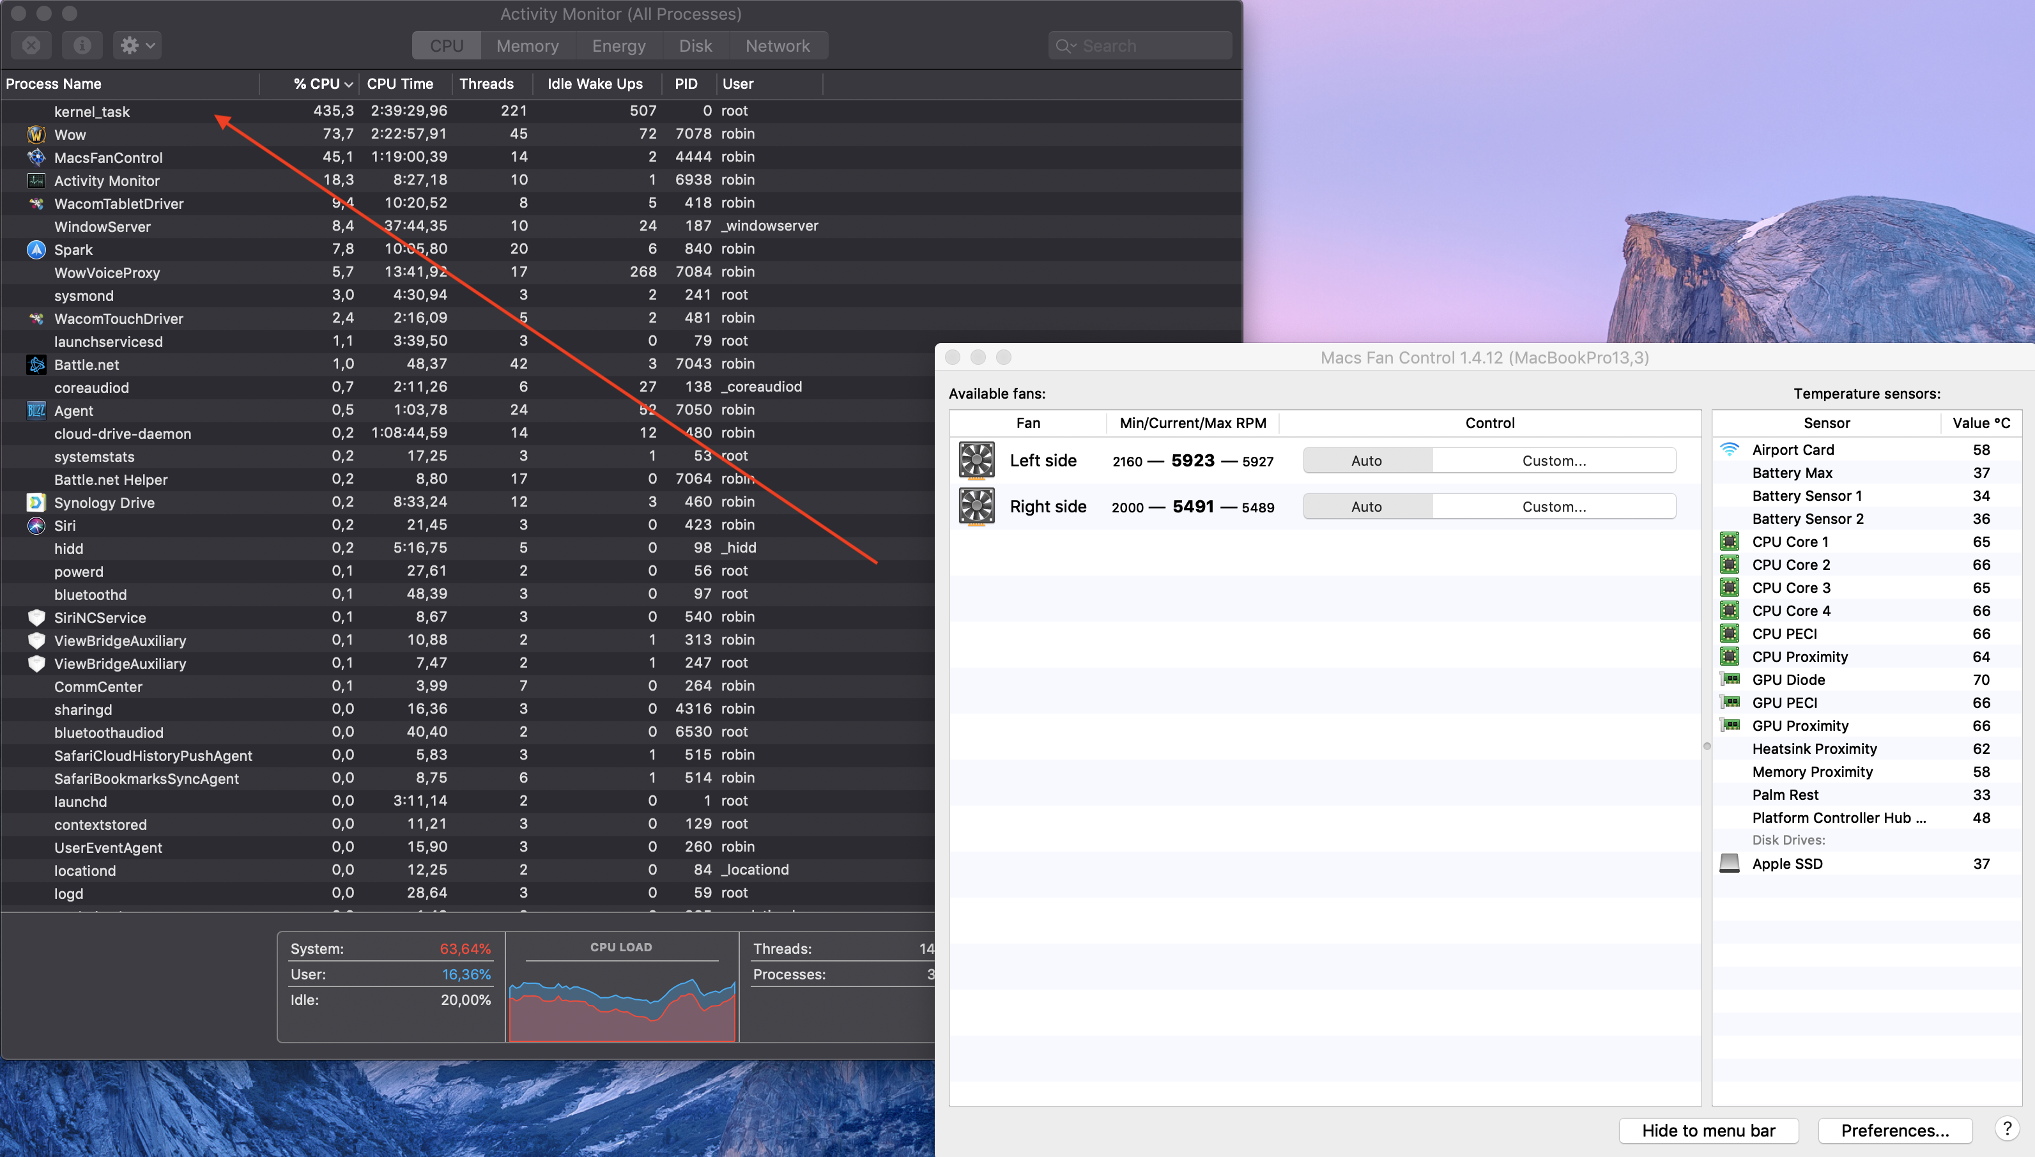The image size is (2035, 1157).
Task: Click the splitter handle between fans and sensors
Action: 1707,746
